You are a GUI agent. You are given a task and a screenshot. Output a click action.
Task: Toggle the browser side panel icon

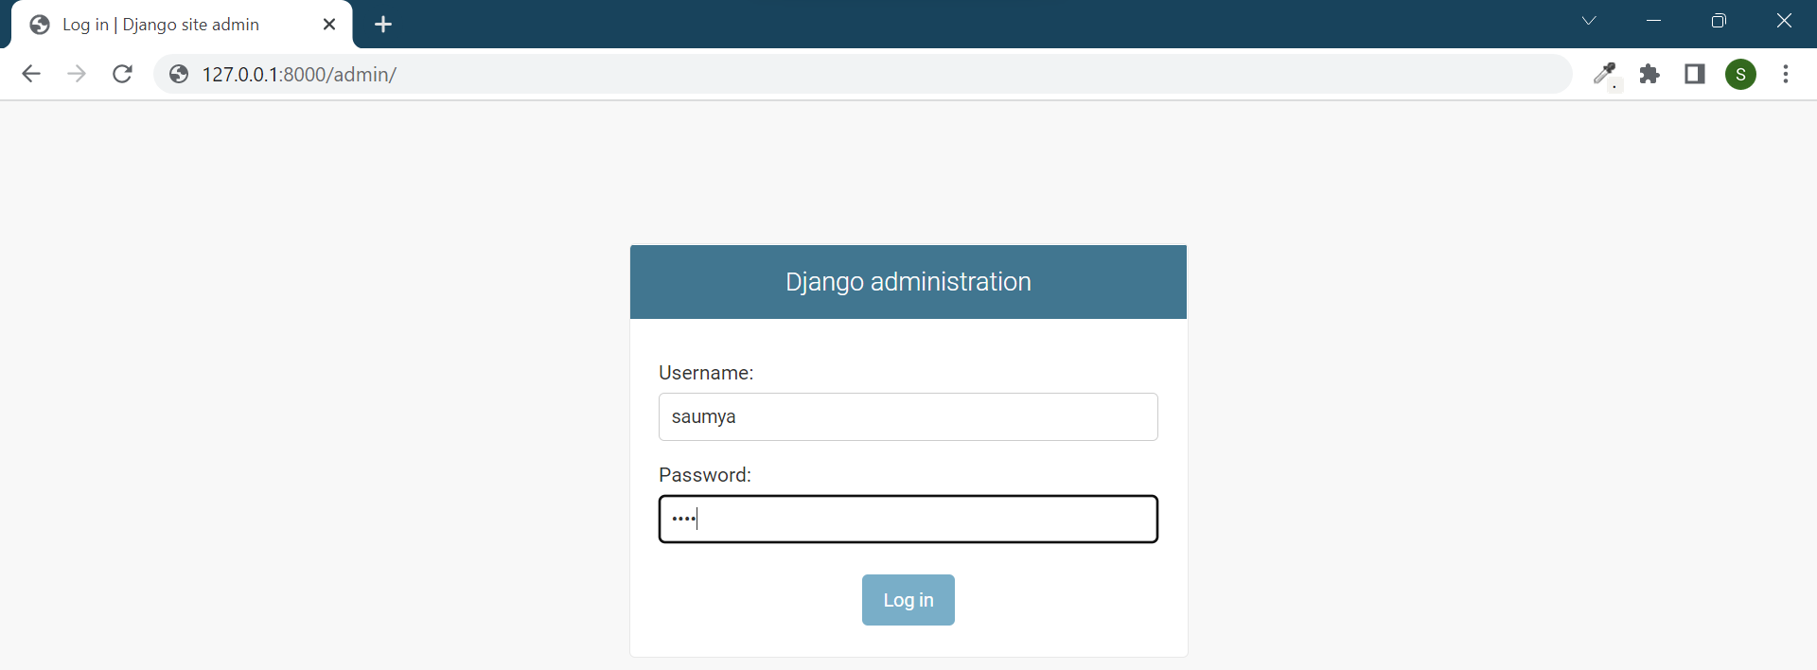coord(1695,74)
